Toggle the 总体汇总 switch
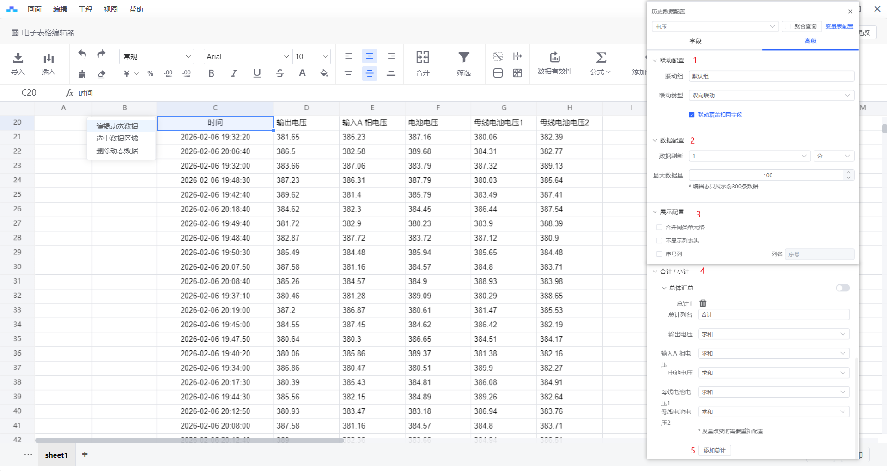 tap(842, 288)
